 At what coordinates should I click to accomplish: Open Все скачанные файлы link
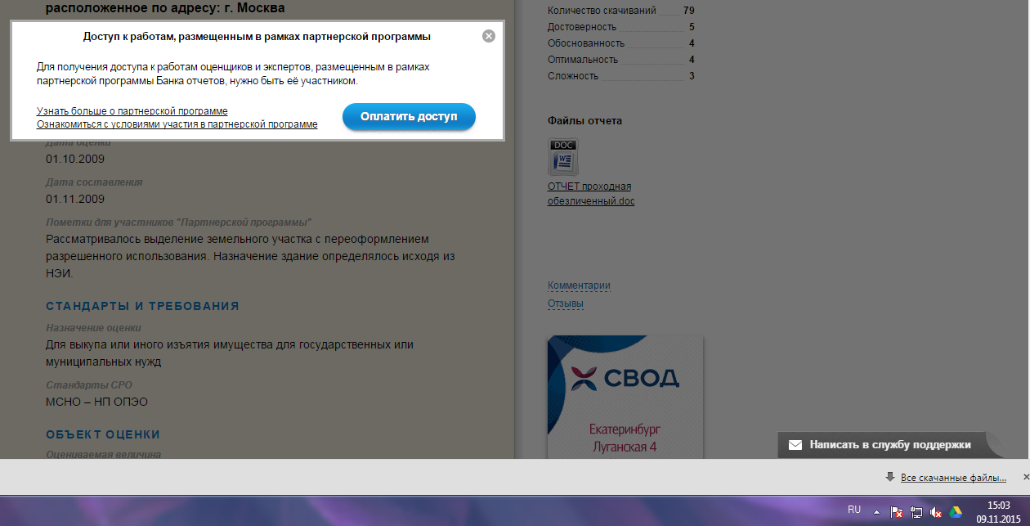[x=953, y=478]
